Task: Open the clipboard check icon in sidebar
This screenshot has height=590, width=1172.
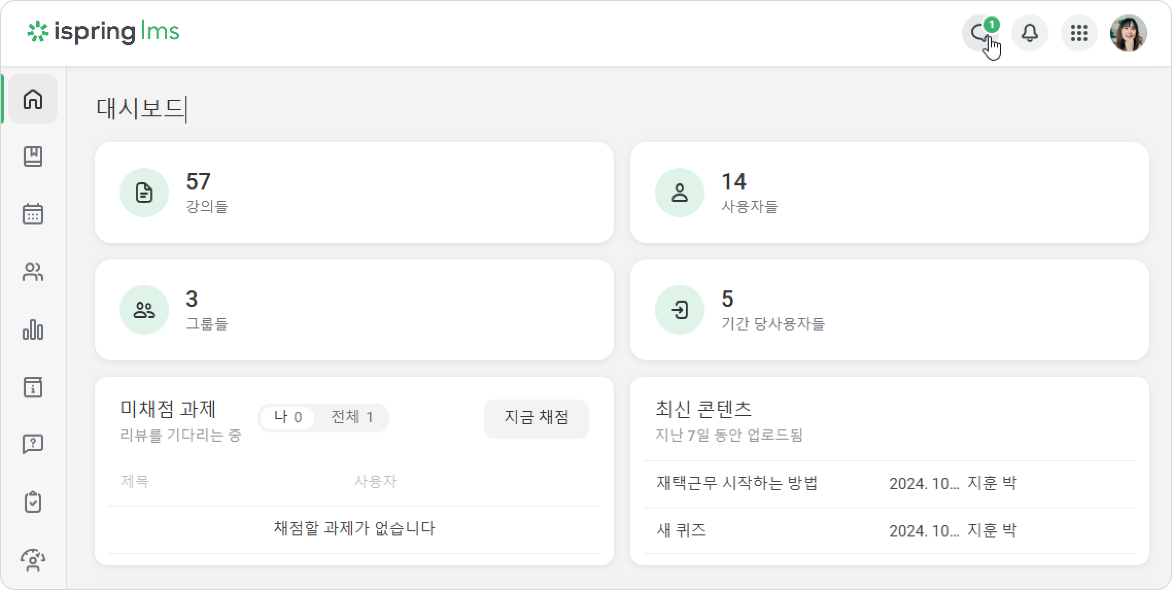Action: click(33, 502)
